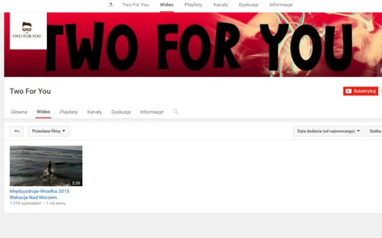This screenshot has height=238, width=382.
Task: Play the sea video thumbnail
Action: 46,166
